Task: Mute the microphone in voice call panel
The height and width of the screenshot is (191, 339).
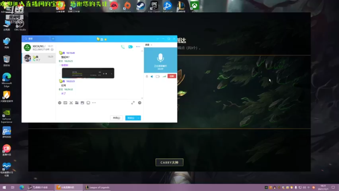Action: (147, 76)
